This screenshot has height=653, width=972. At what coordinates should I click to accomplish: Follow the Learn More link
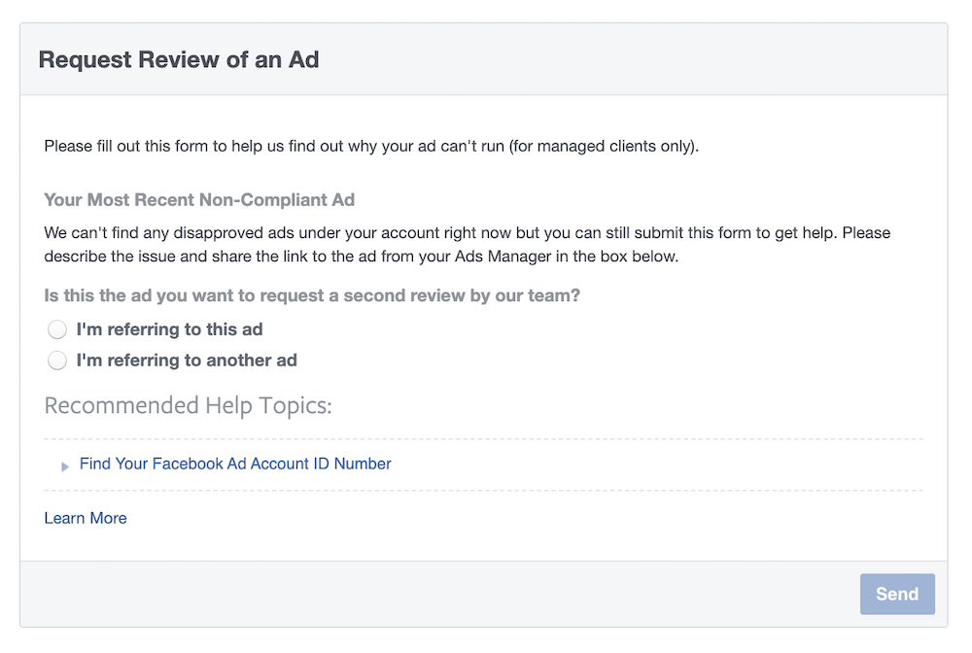[85, 518]
